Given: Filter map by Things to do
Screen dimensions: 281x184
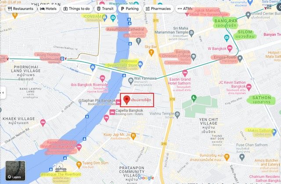Looking at the screenshot, I should [77, 9].
